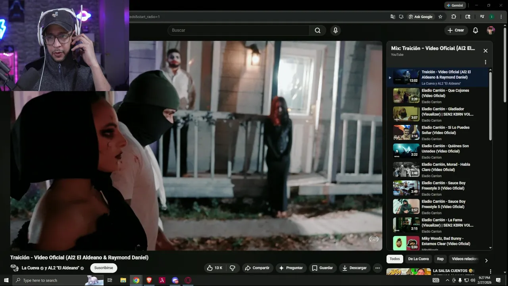Open Windows notification center
This screenshot has height=286, width=508.
498,280
